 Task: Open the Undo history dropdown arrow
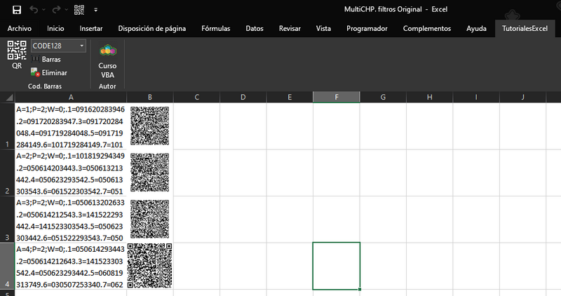43,10
